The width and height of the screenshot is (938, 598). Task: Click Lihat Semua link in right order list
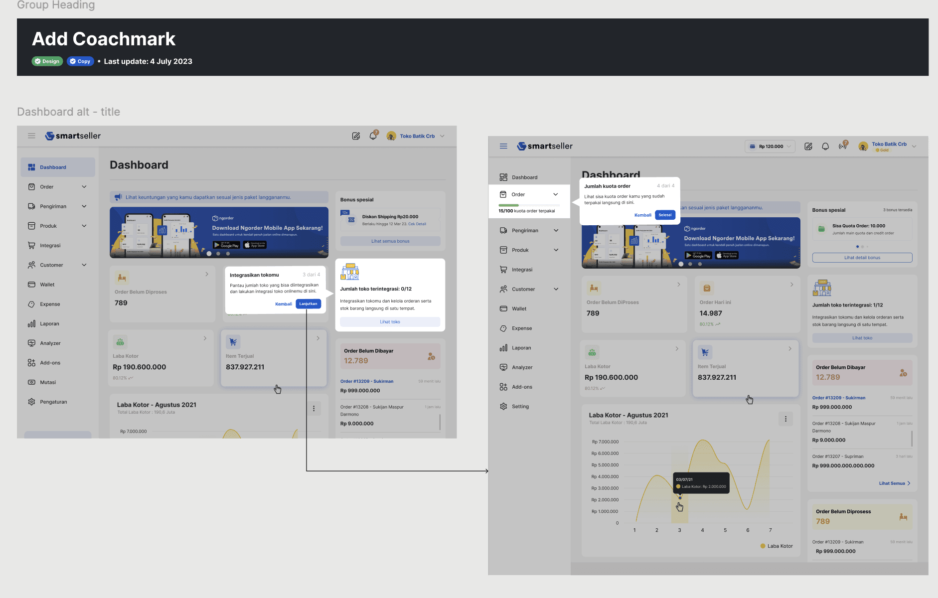pos(895,483)
